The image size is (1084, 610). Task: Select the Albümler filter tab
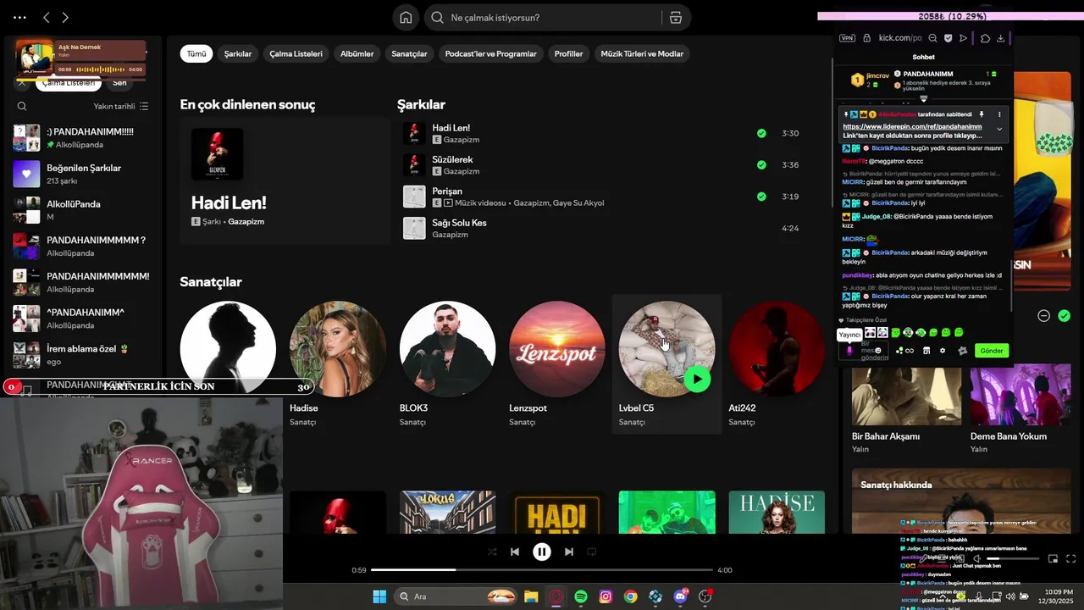click(x=357, y=53)
